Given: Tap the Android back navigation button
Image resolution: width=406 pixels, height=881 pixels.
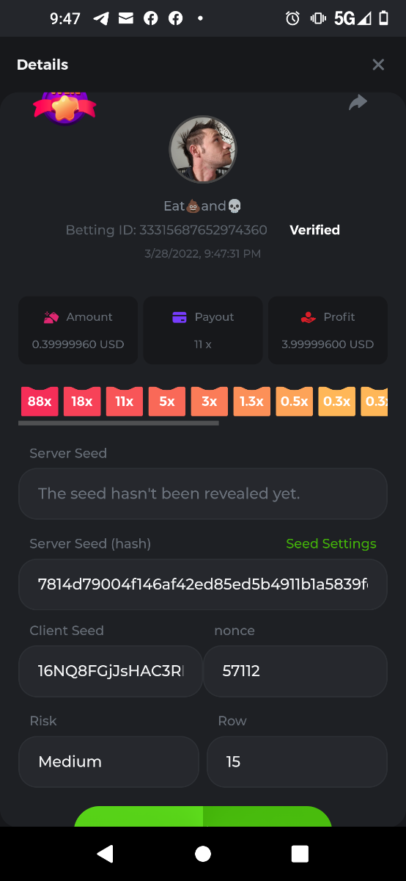Looking at the screenshot, I should tap(106, 853).
